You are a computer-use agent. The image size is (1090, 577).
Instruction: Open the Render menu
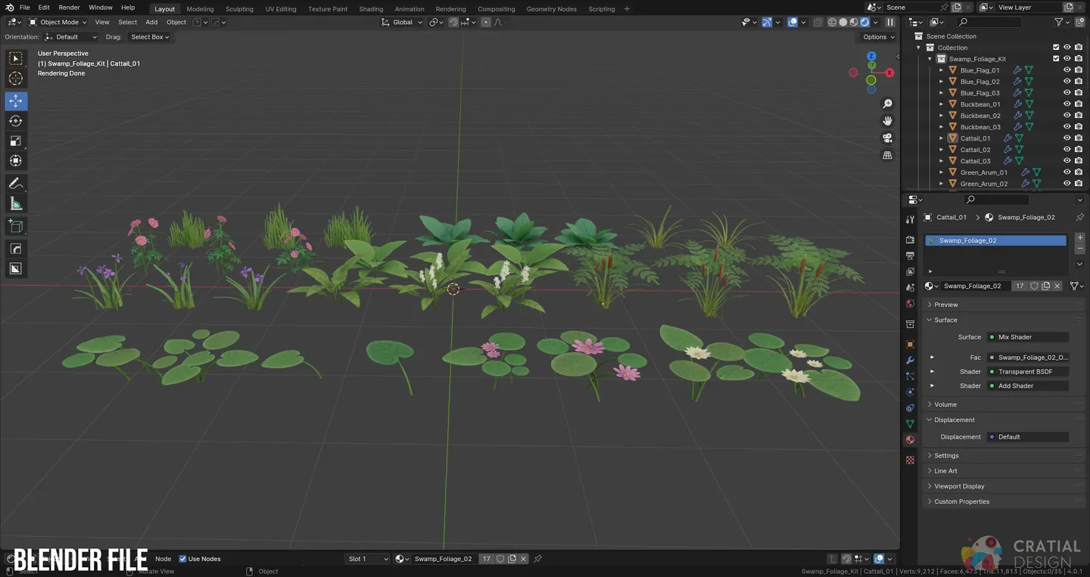[x=69, y=8]
